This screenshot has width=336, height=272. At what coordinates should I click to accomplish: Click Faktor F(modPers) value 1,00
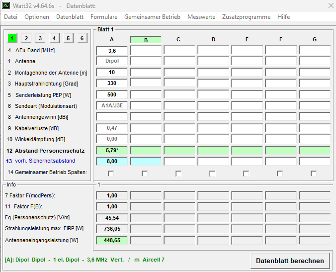[112, 195]
